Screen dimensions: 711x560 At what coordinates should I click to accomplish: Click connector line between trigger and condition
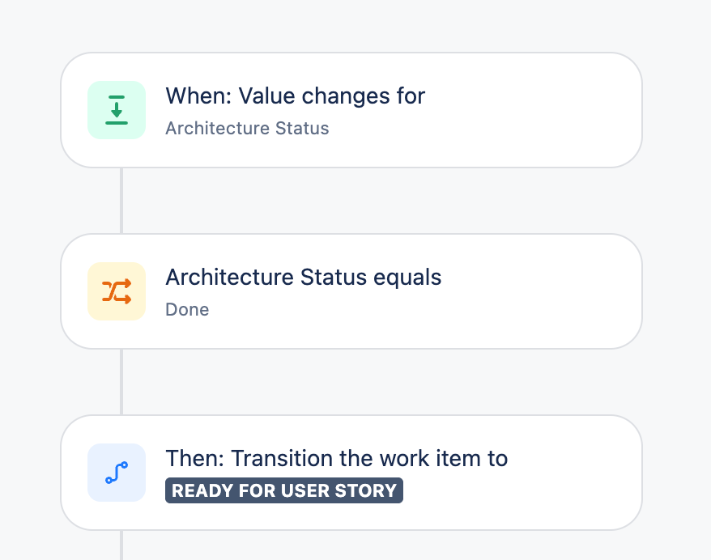[121, 201]
